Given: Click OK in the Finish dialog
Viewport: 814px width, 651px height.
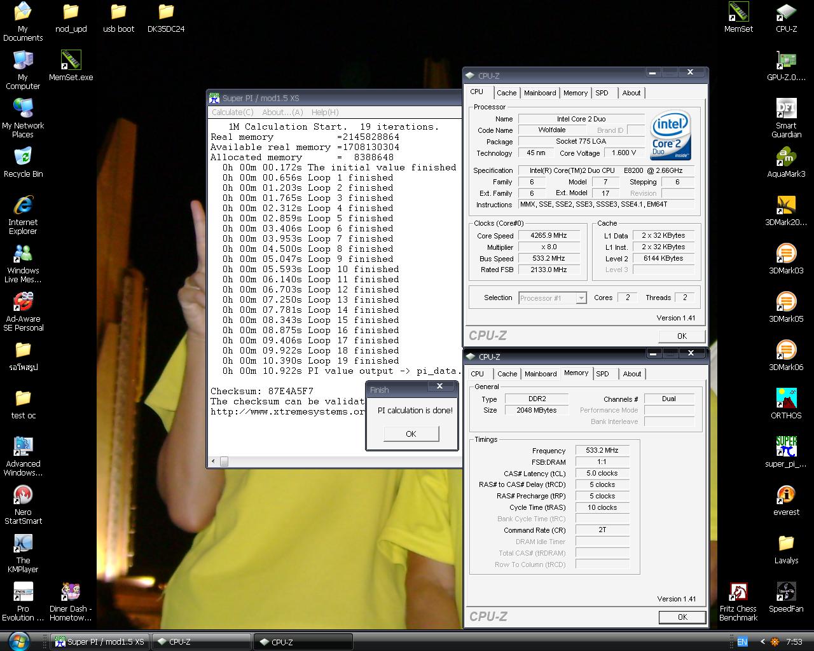Looking at the screenshot, I should pos(411,434).
